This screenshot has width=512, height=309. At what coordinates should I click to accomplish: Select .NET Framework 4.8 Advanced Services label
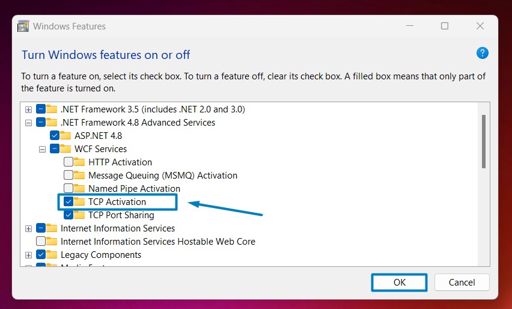tap(138, 123)
